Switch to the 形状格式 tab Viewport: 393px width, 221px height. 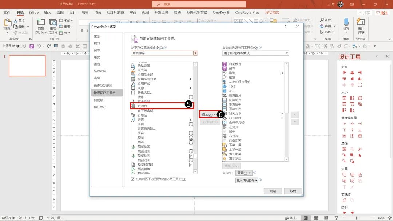click(x=272, y=12)
